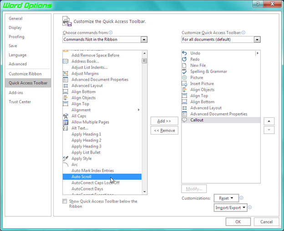Open the Choose commands from dropdown
Viewport: 284px width, 231px height.
(144, 40)
